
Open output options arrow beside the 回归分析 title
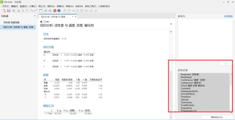pos(171,24)
